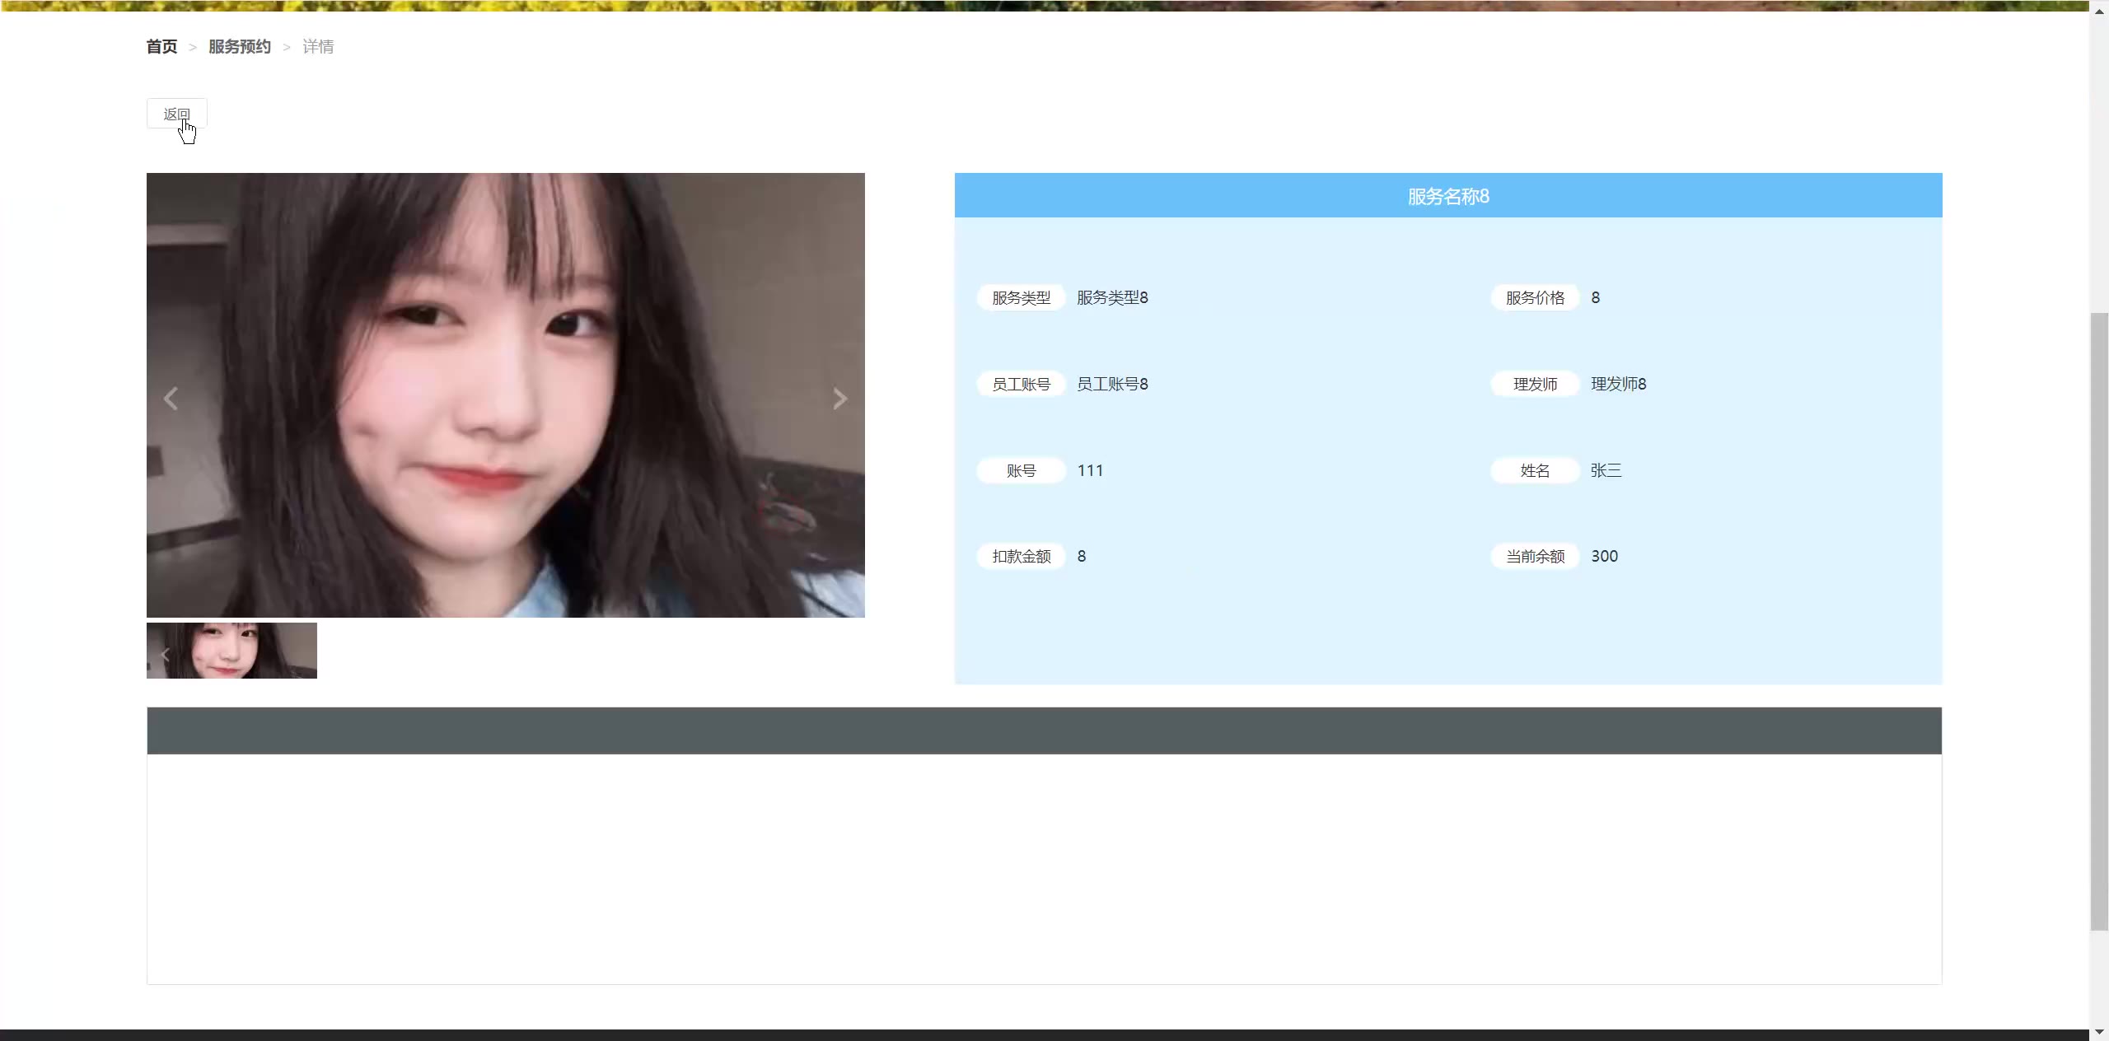This screenshot has width=2109, height=1041.
Task: Click the 姓名 label
Action: point(1535,471)
